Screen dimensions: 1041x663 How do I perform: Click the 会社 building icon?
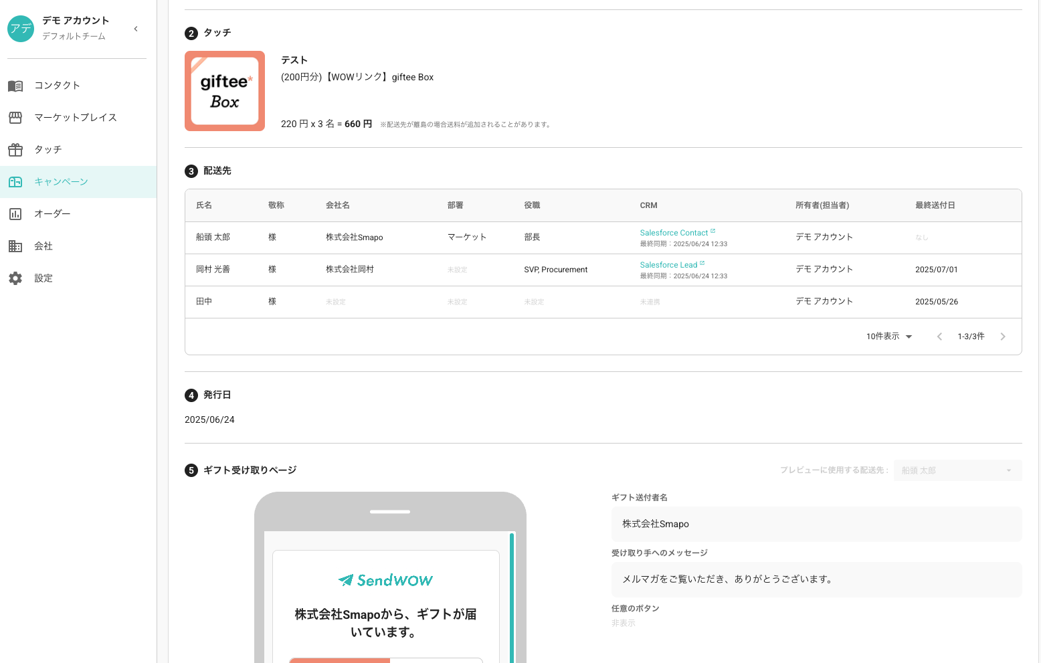coord(15,246)
